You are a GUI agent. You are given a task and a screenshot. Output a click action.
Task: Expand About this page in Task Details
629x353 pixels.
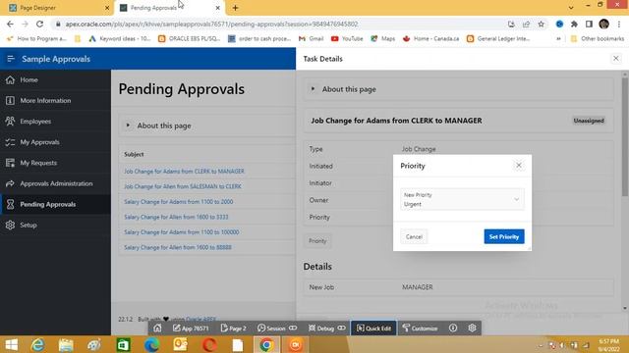tap(313, 89)
